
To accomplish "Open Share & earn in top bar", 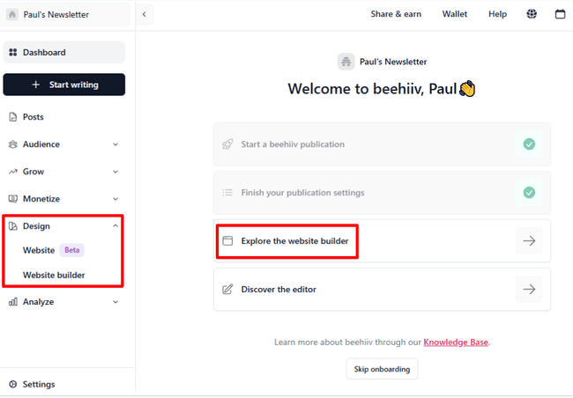I will tap(396, 14).
